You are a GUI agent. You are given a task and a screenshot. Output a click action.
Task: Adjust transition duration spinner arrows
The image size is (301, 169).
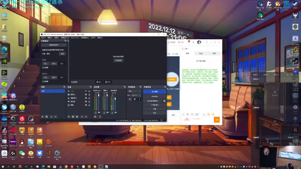(x=140, y=95)
